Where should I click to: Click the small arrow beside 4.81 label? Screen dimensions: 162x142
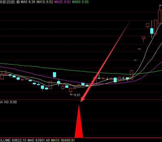72,95
